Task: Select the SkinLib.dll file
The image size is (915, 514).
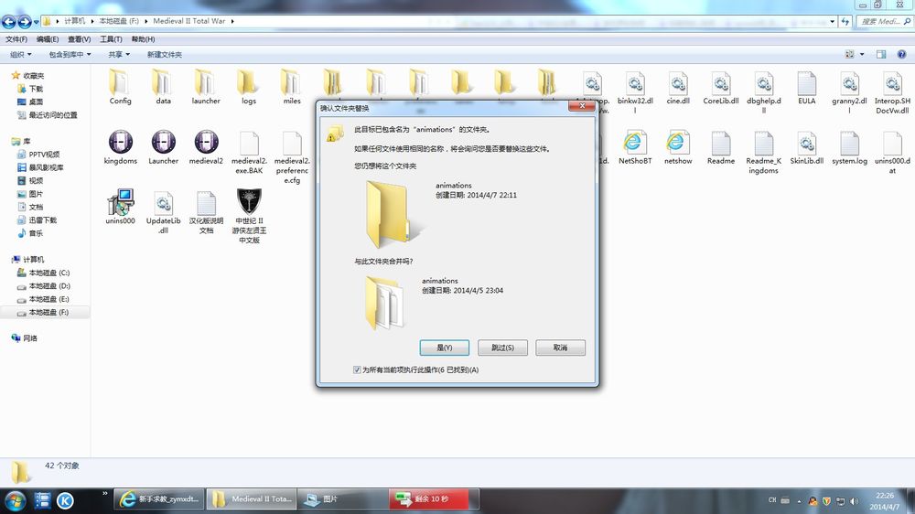Action: click(806, 147)
